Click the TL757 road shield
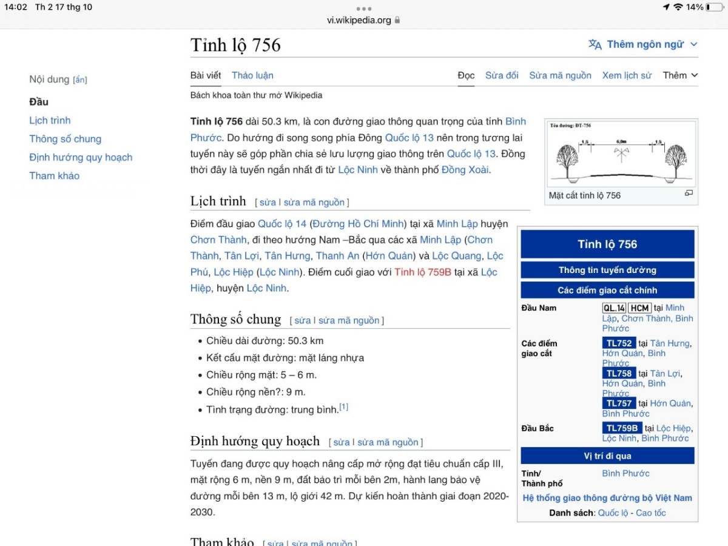 [619, 403]
